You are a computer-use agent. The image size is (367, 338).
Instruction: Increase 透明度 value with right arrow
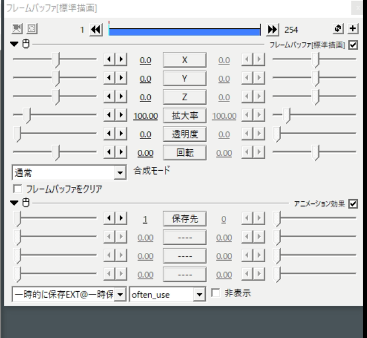tap(121, 134)
